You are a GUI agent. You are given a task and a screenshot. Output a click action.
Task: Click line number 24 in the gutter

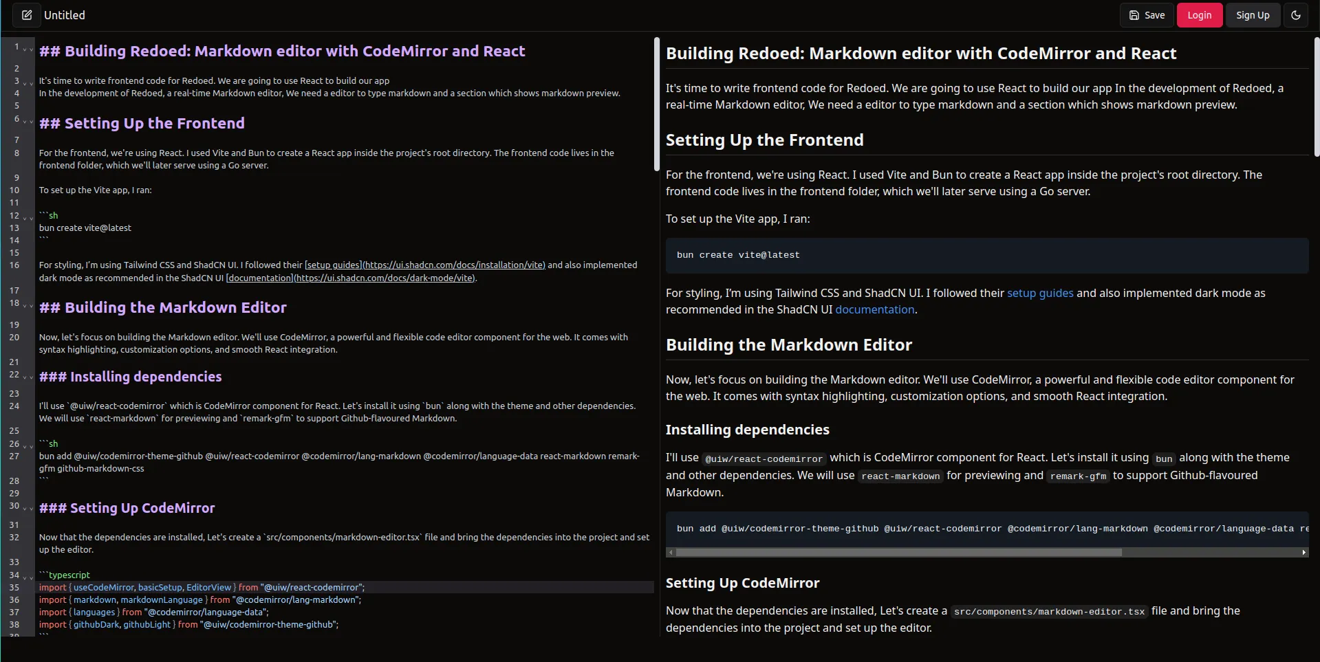[x=14, y=406]
